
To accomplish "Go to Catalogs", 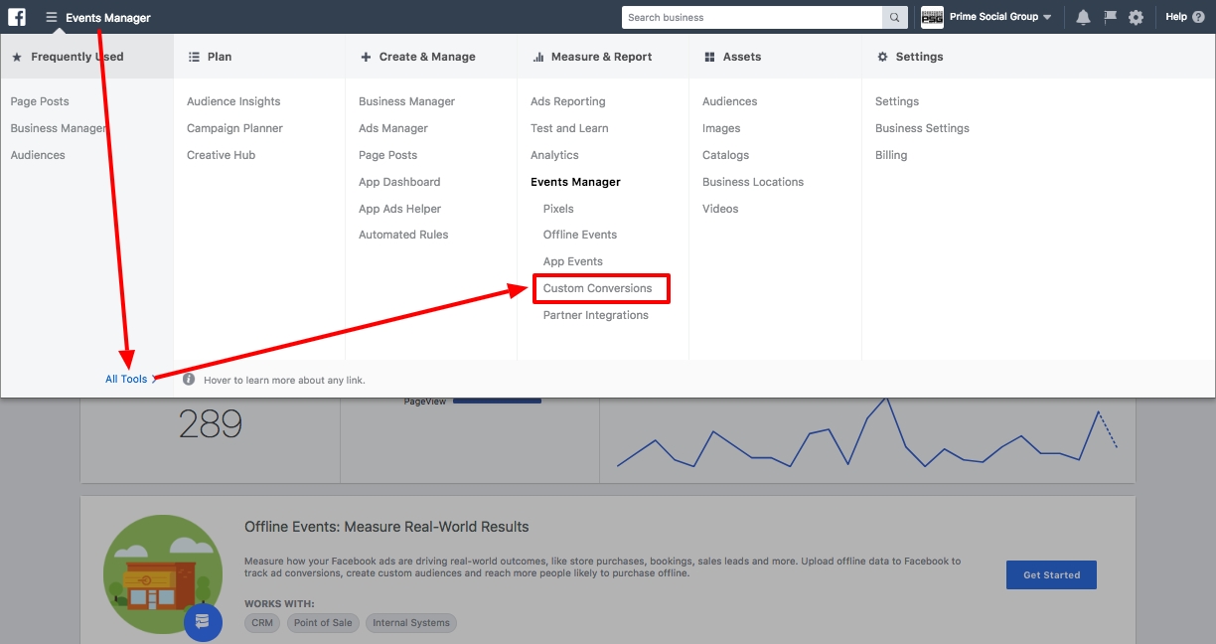I will 726,155.
